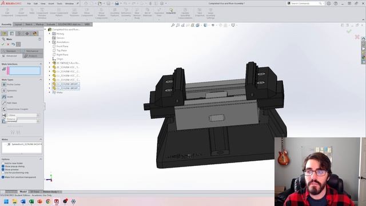Select the Distance mate icon
The image size is (366, 206).
[x=4, y=115]
